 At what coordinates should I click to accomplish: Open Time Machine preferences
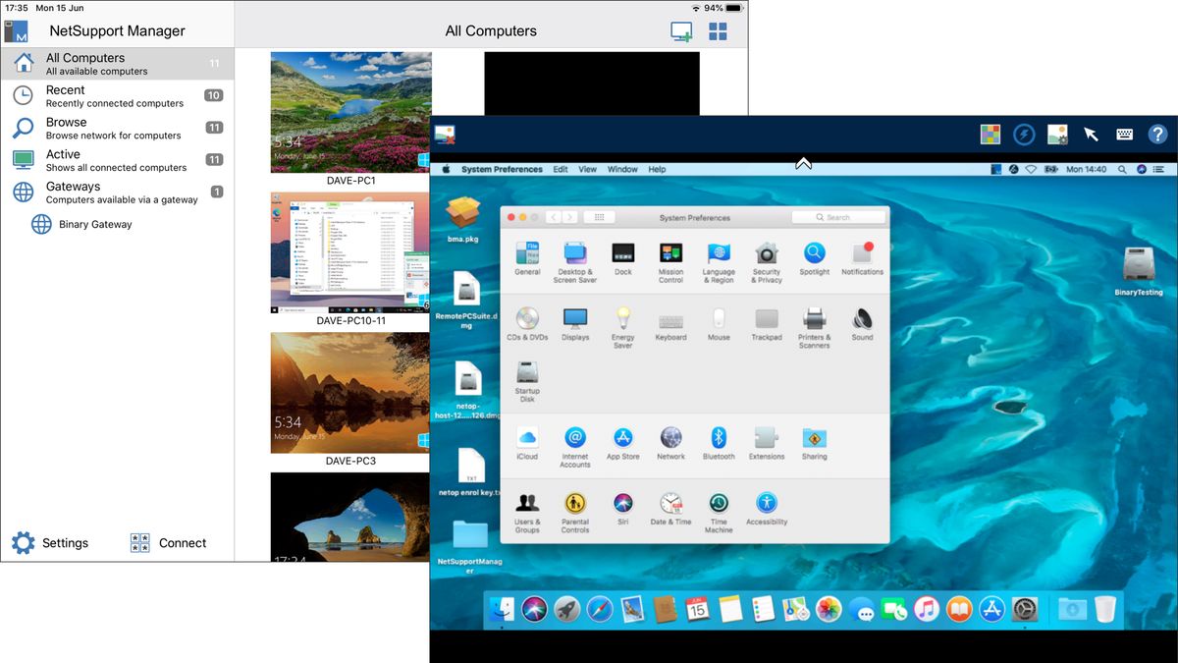point(718,503)
